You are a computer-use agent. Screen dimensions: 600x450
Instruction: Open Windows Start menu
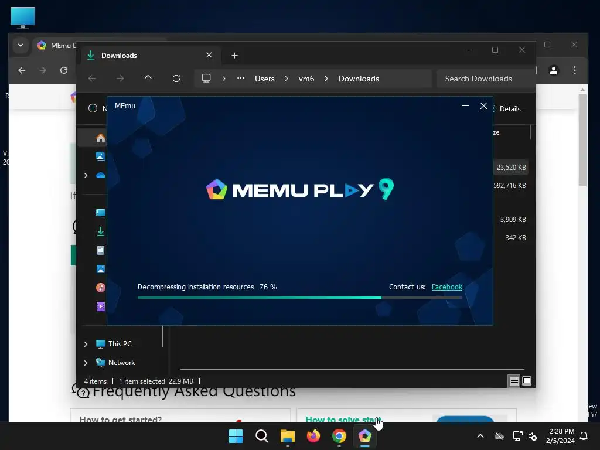[236, 436]
